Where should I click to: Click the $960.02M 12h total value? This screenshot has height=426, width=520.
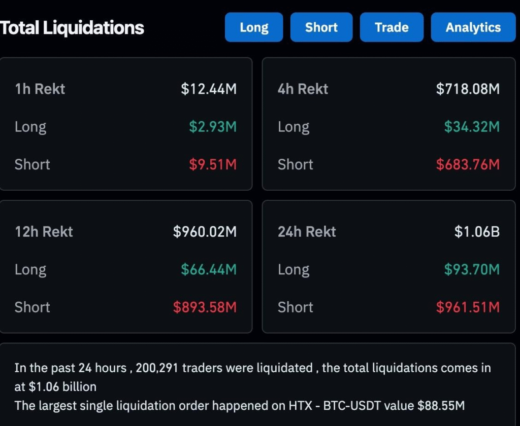[205, 232]
